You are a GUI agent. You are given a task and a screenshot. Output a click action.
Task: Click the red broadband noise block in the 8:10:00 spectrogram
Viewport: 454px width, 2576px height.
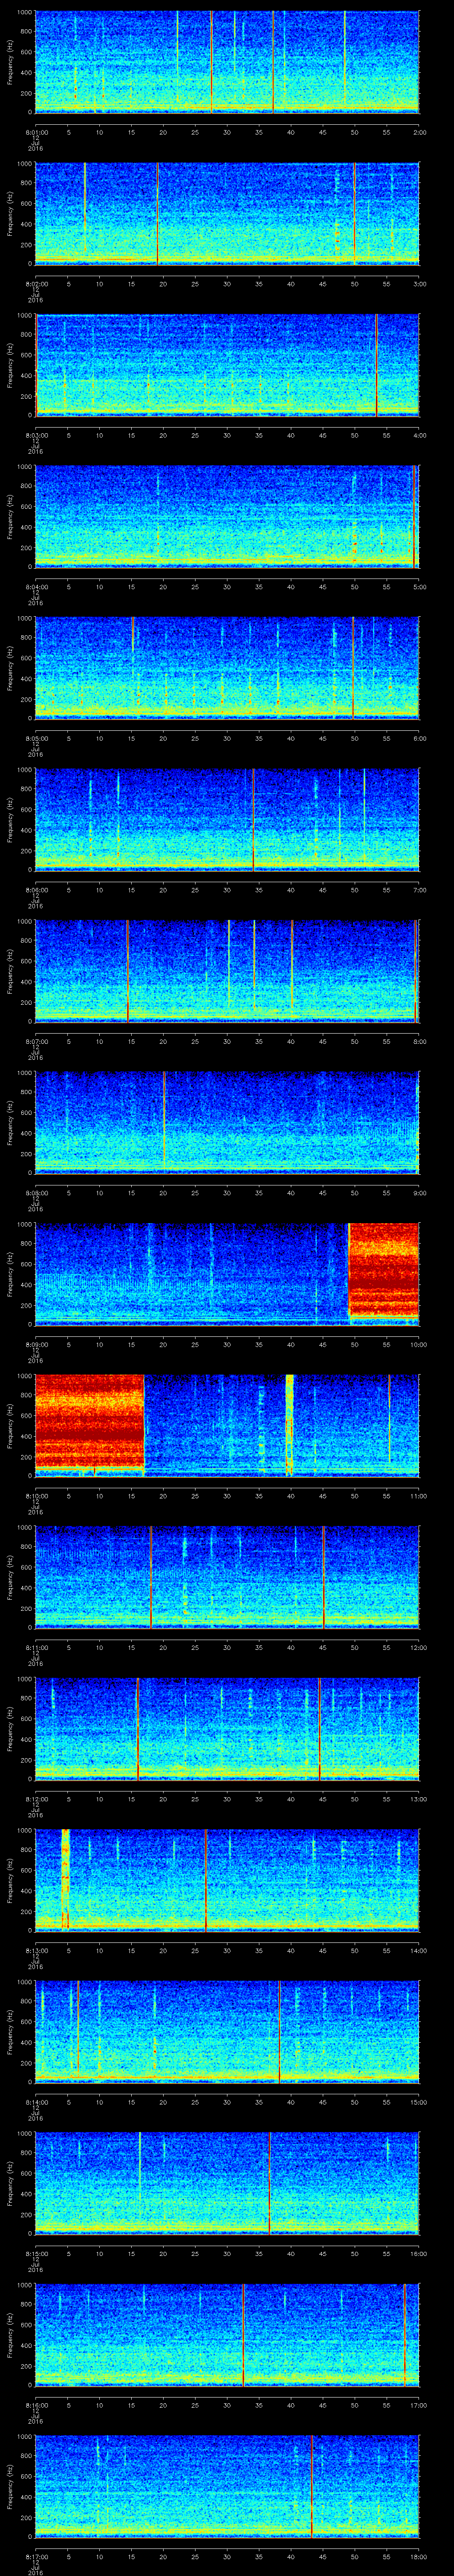coord(90,1421)
